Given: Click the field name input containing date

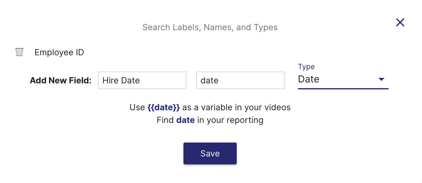Looking at the screenshot, I should pyautogui.click(x=240, y=80).
